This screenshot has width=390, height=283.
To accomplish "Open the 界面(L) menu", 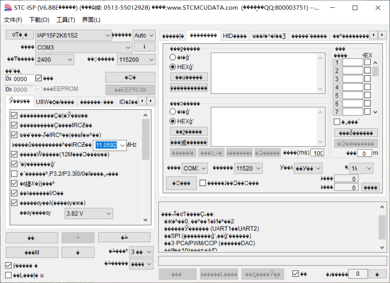I will click(x=91, y=20).
